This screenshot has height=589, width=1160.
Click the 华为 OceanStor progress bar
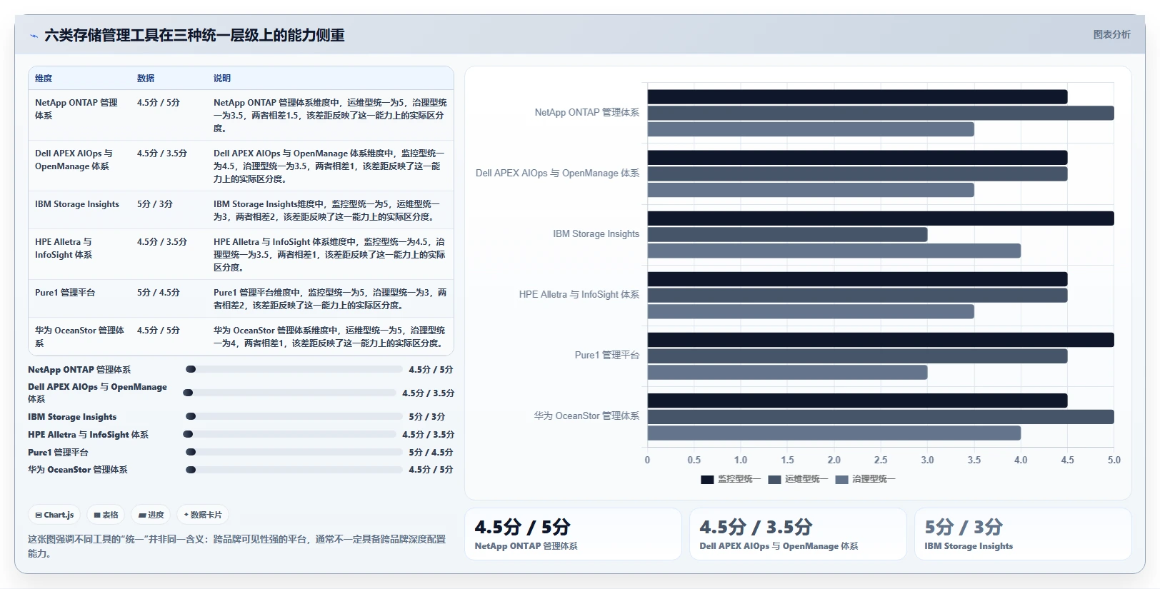coord(294,470)
